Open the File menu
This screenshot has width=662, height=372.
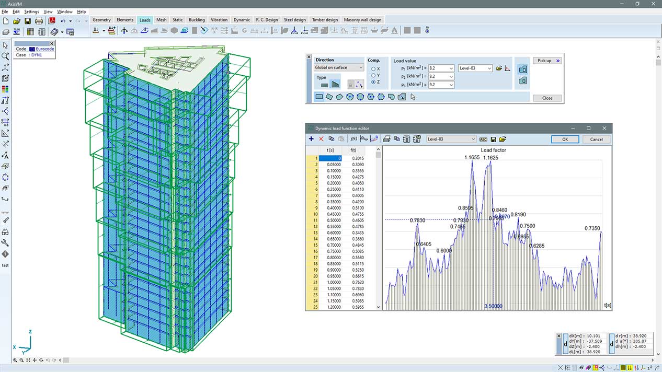[x=5, y=11]
